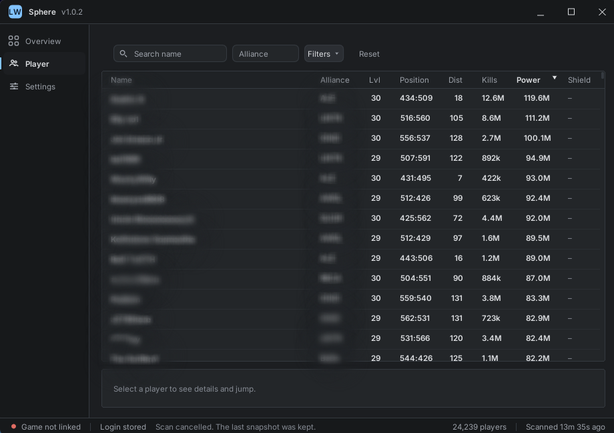Sort table by Alliance column header
614x433 pixels.
point(334,80)
